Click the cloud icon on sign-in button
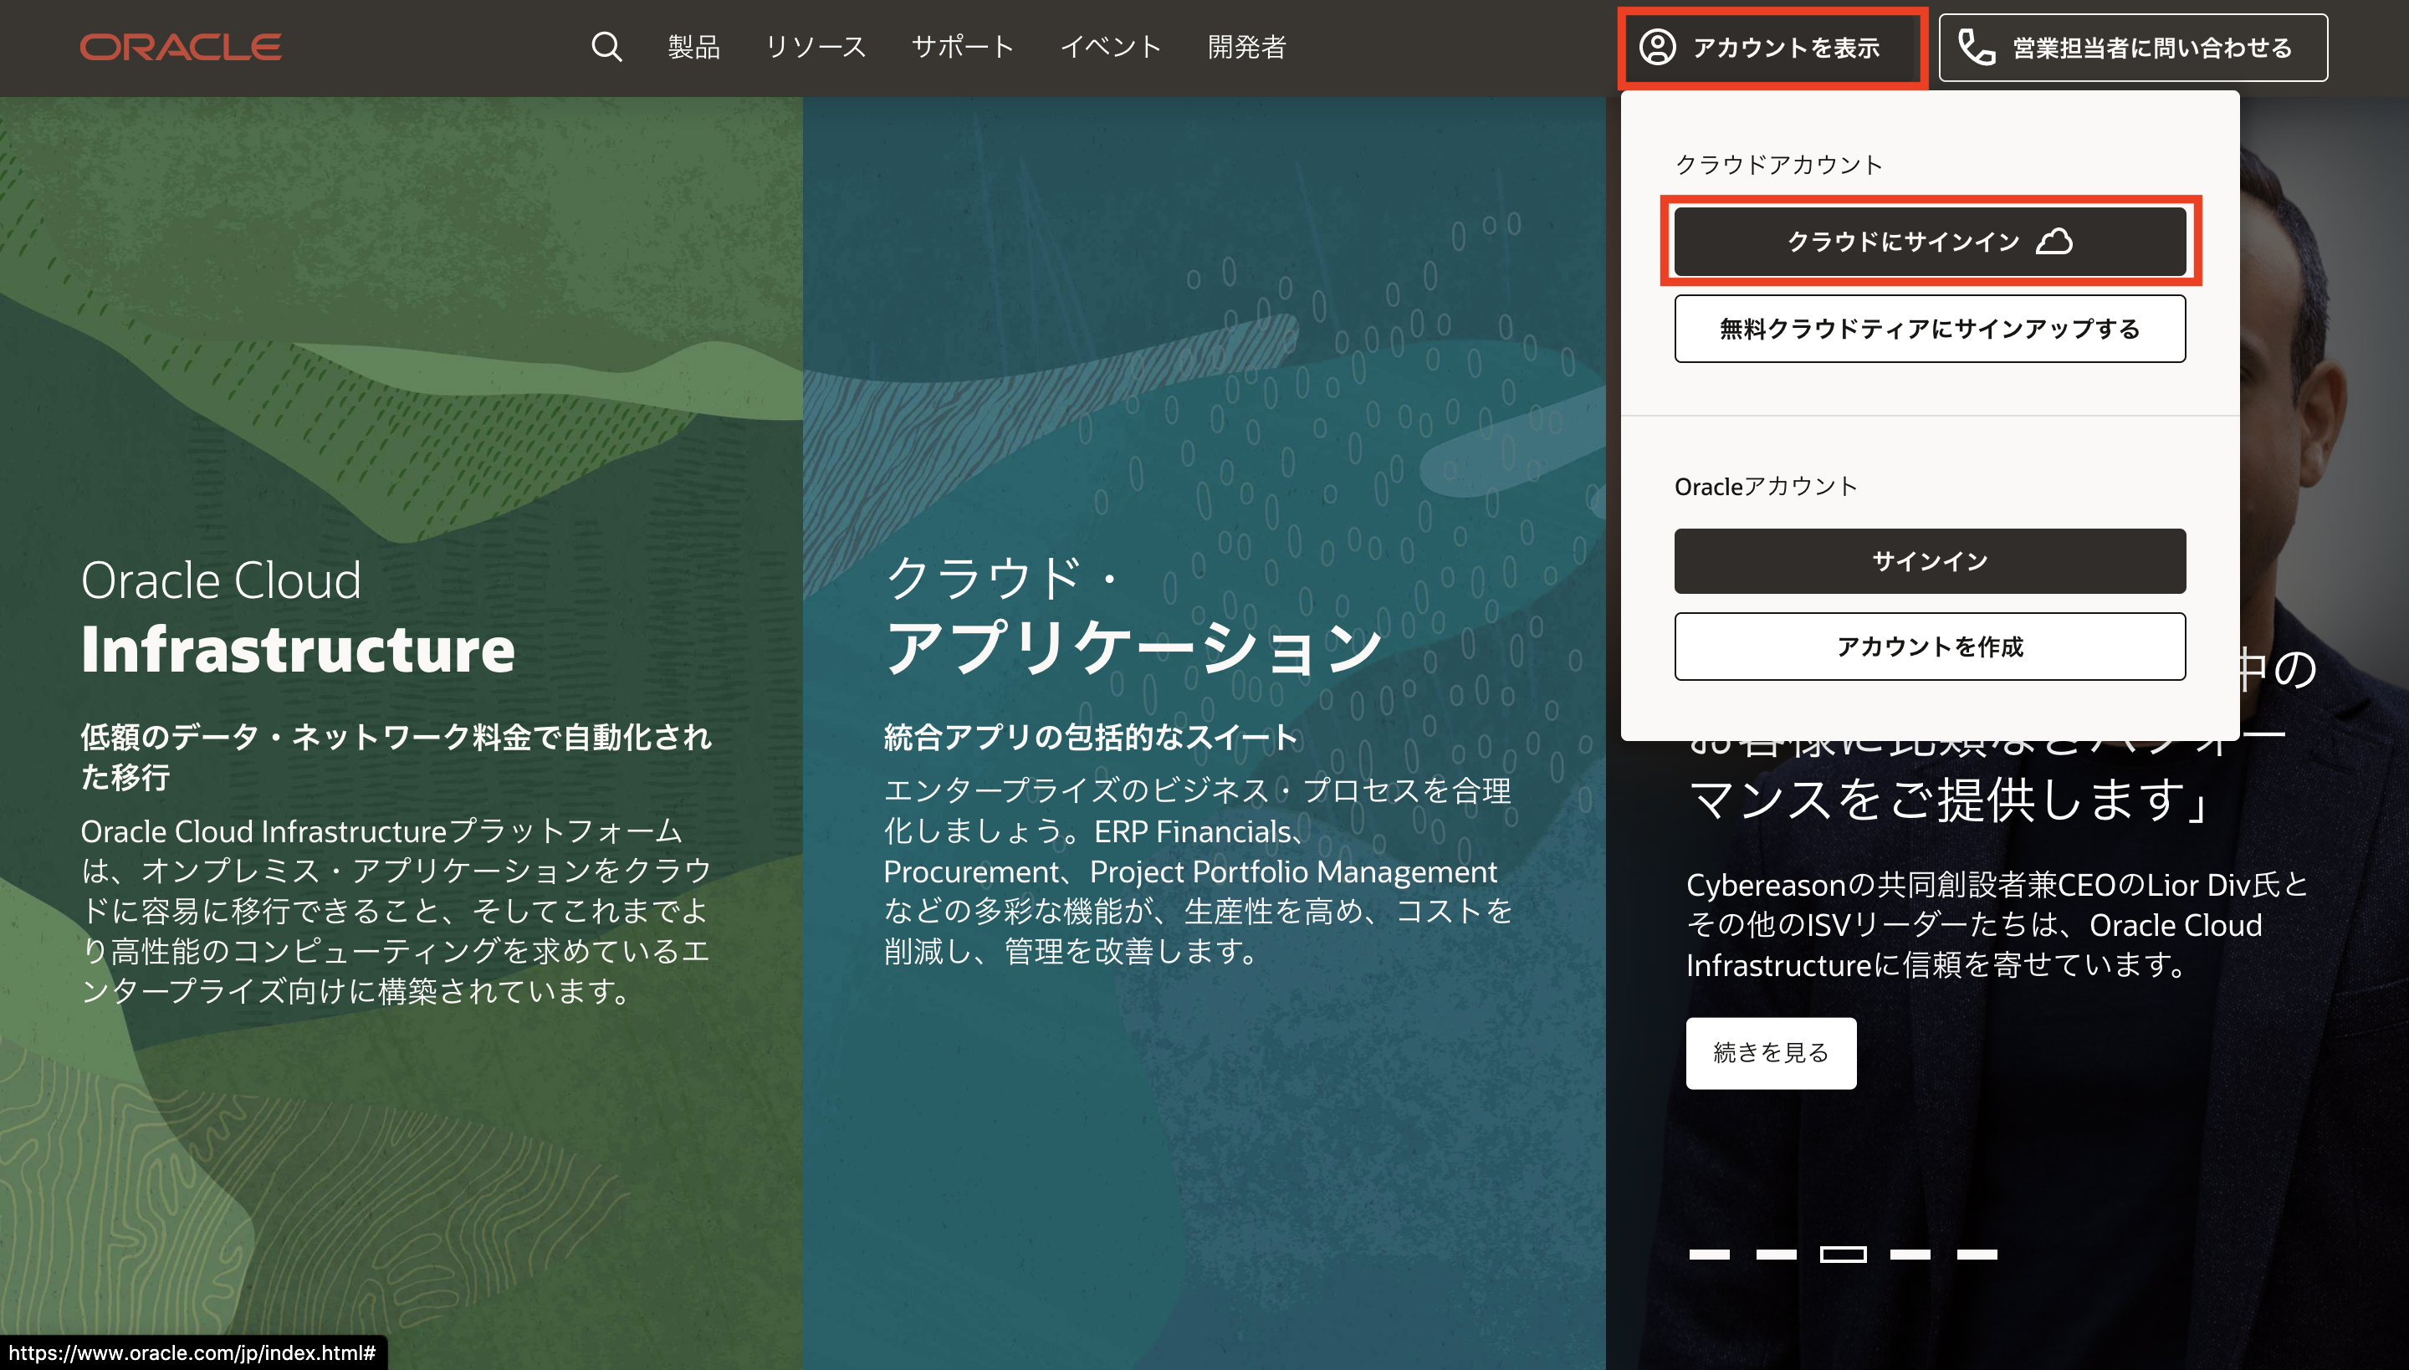This screenshot has height=1370, width=2409. pos(2054,242)
